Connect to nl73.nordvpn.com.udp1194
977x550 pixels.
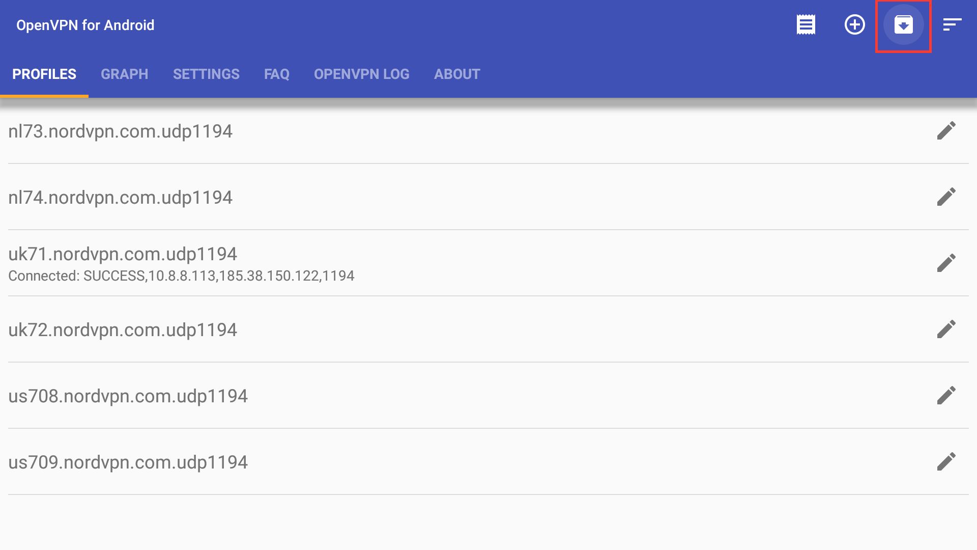click(x=121, y=131)
